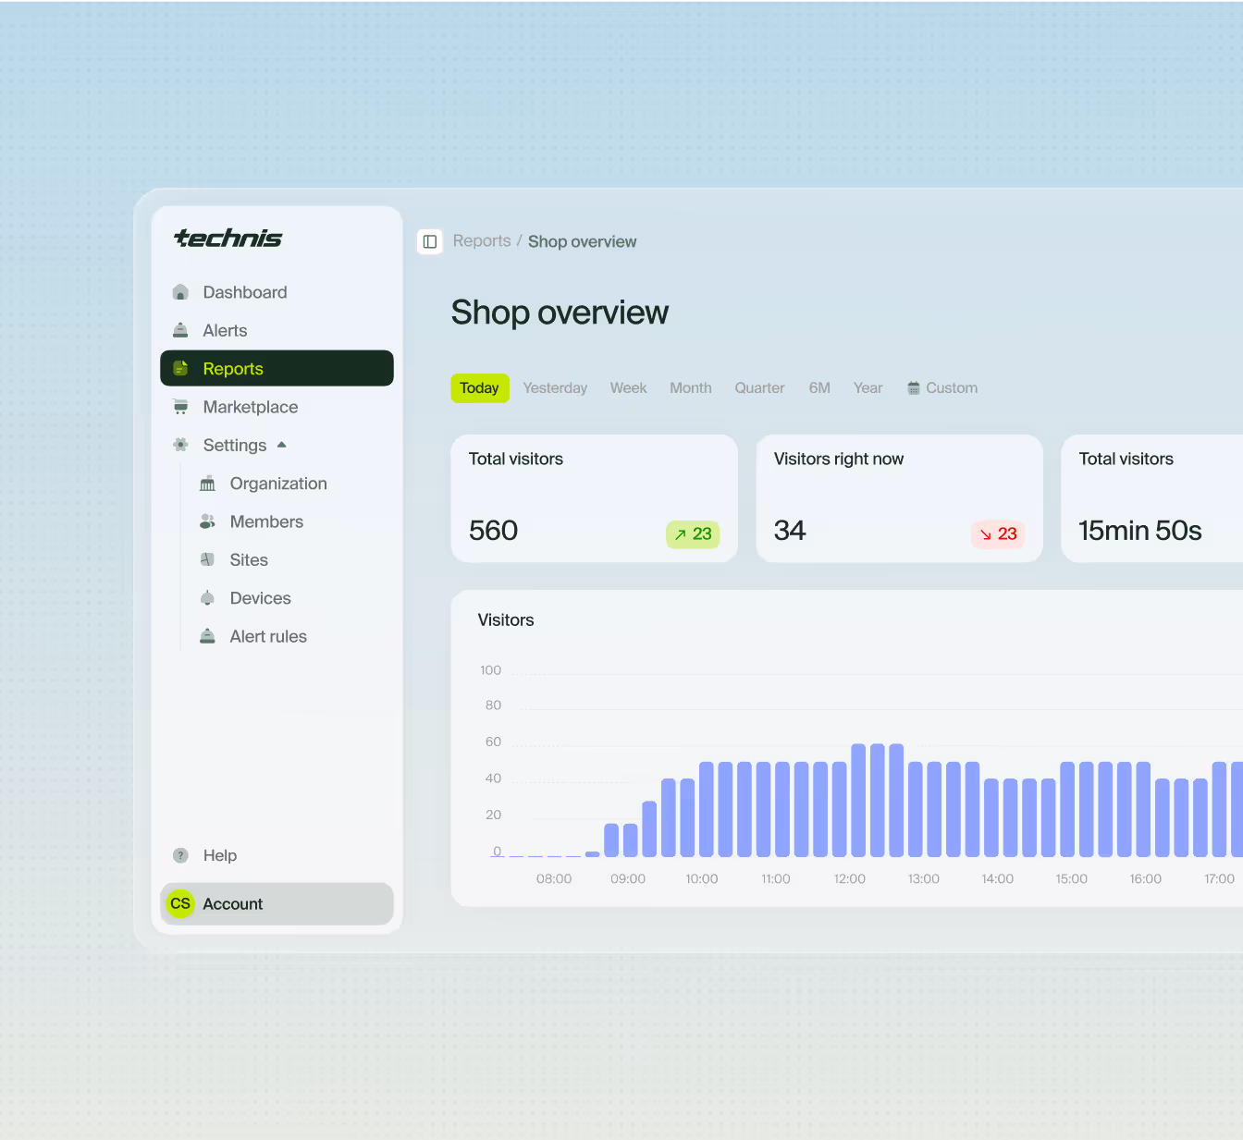Click the Alerts bell icon

pos(180,330)
